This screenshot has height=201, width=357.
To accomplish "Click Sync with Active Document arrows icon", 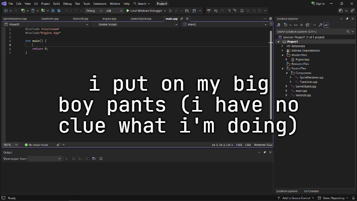I will tap(295, 25).
